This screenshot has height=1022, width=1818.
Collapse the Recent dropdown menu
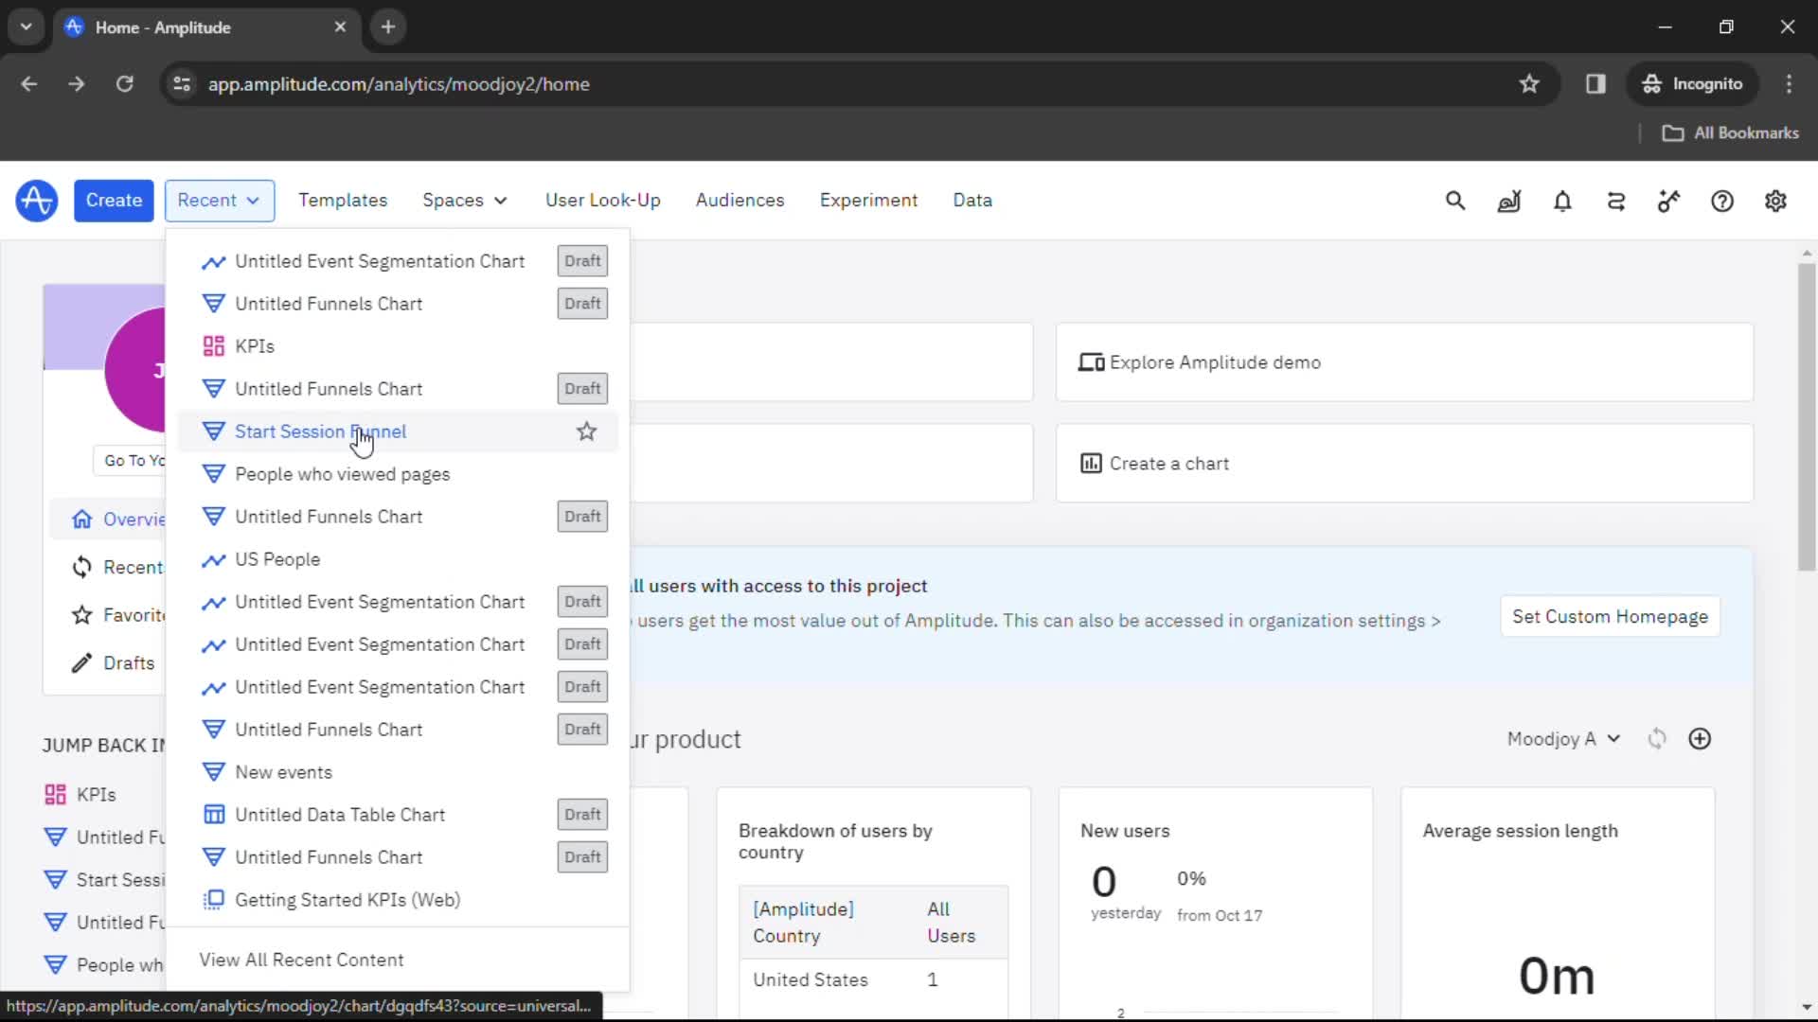click(x=219, y=201)
